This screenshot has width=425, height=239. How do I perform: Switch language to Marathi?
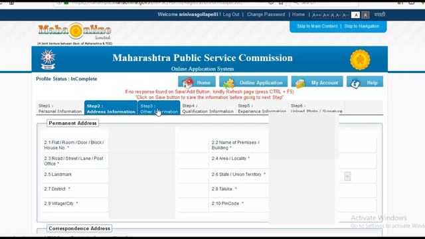[379, 15]
